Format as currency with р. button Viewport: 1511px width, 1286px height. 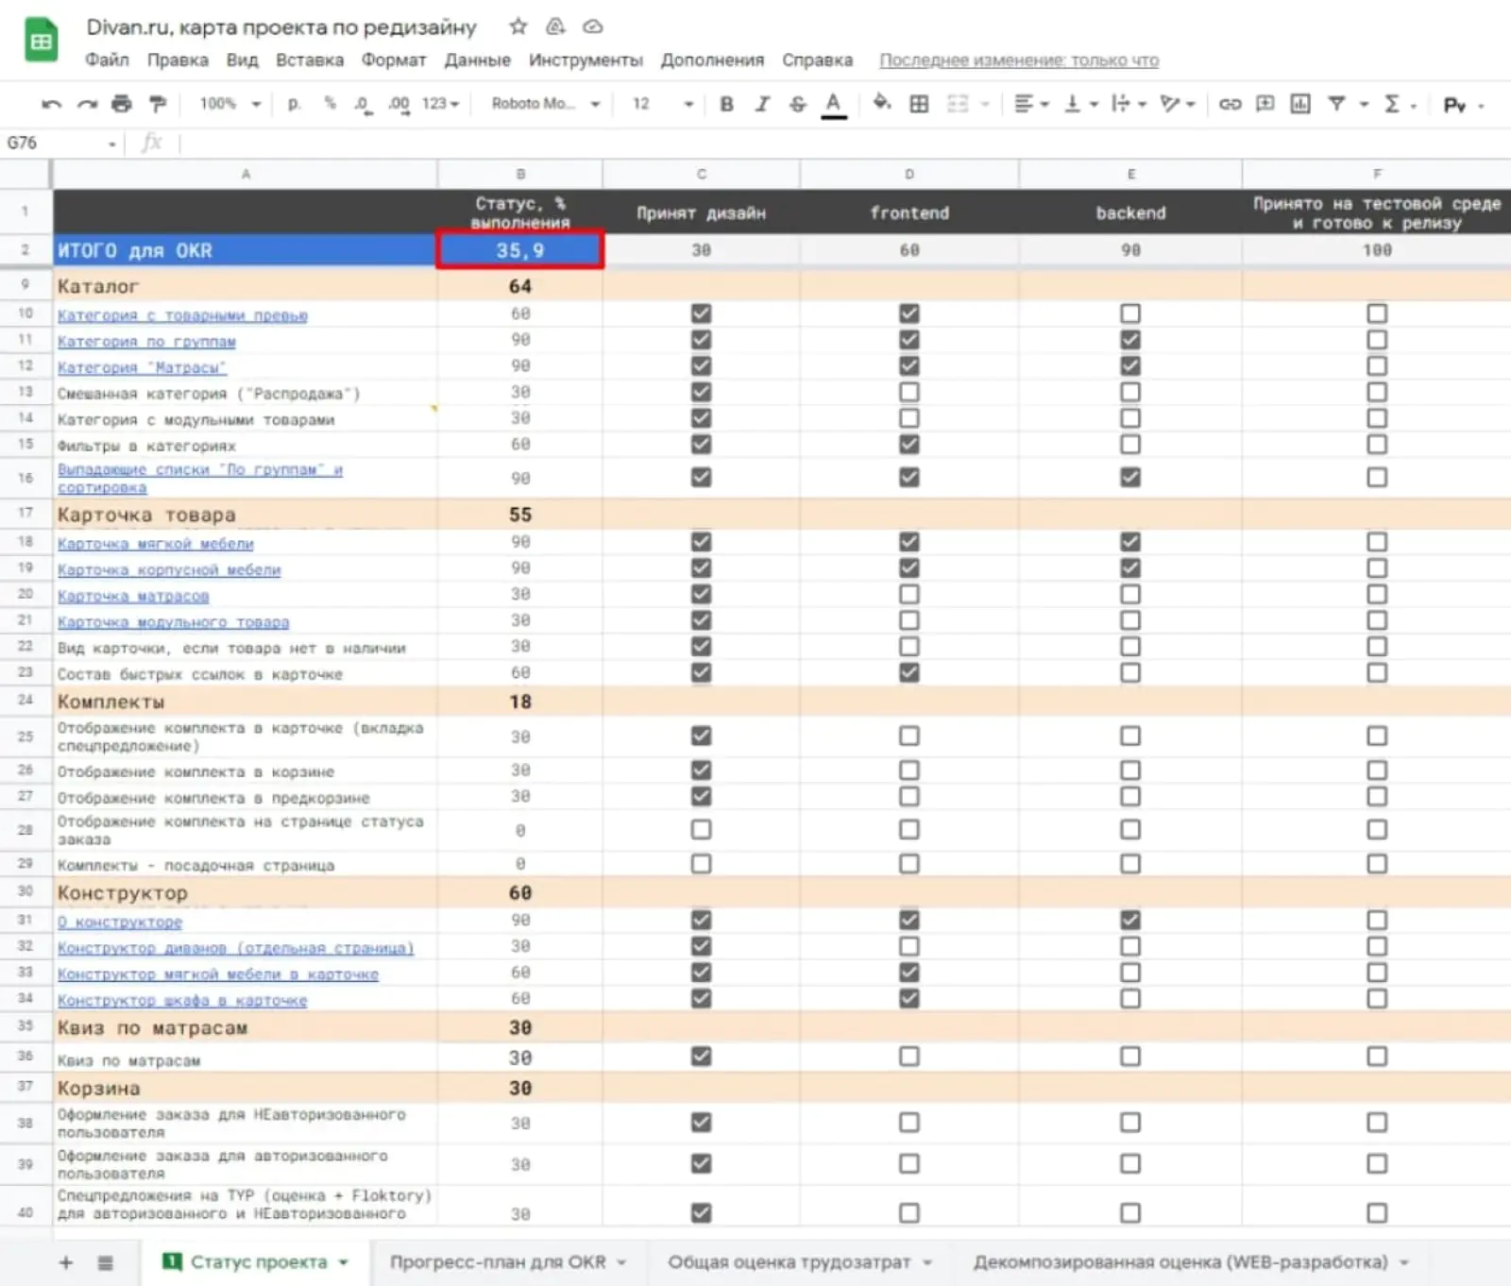[x=295, y=104]
